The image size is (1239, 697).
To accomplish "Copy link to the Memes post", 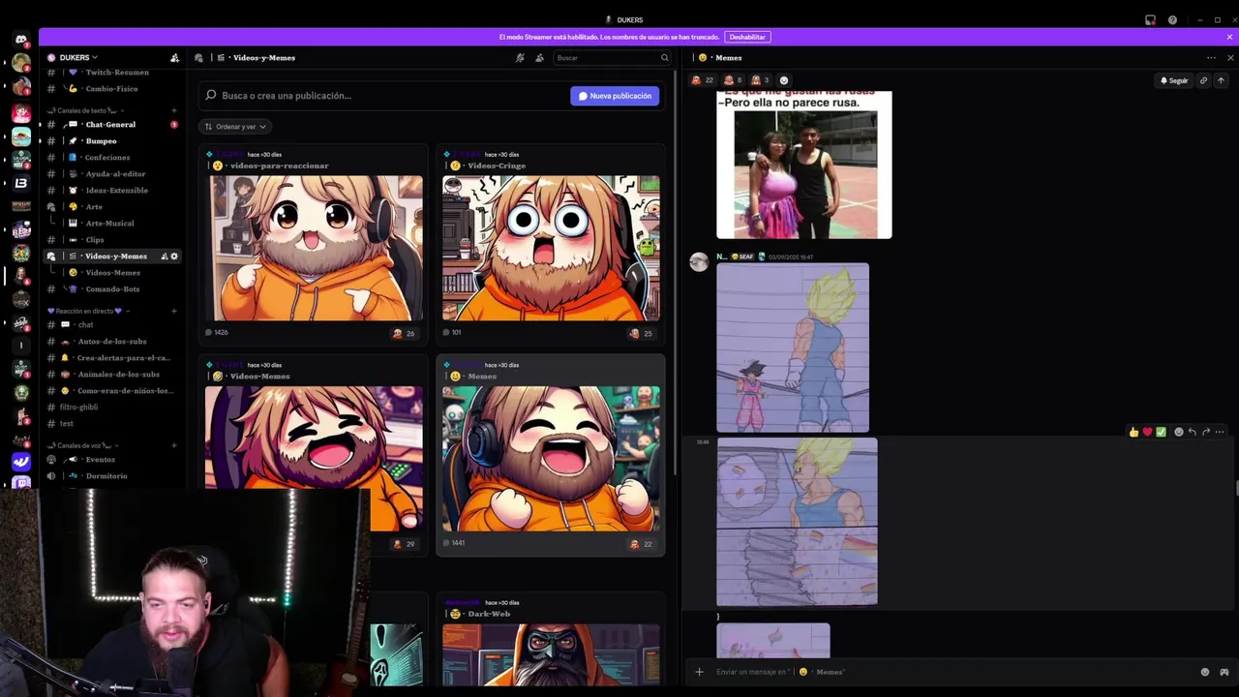I will coord(1203,80).
